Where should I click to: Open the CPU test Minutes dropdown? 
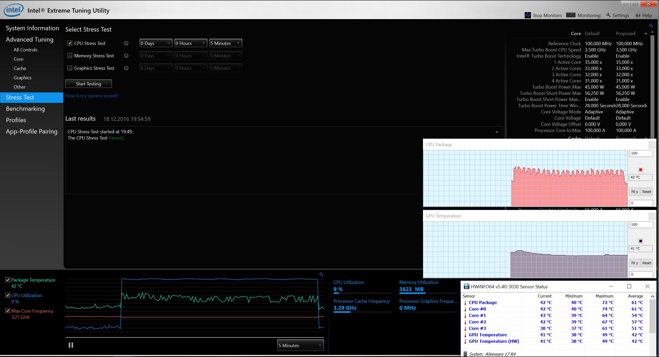(x=225, y=43)
